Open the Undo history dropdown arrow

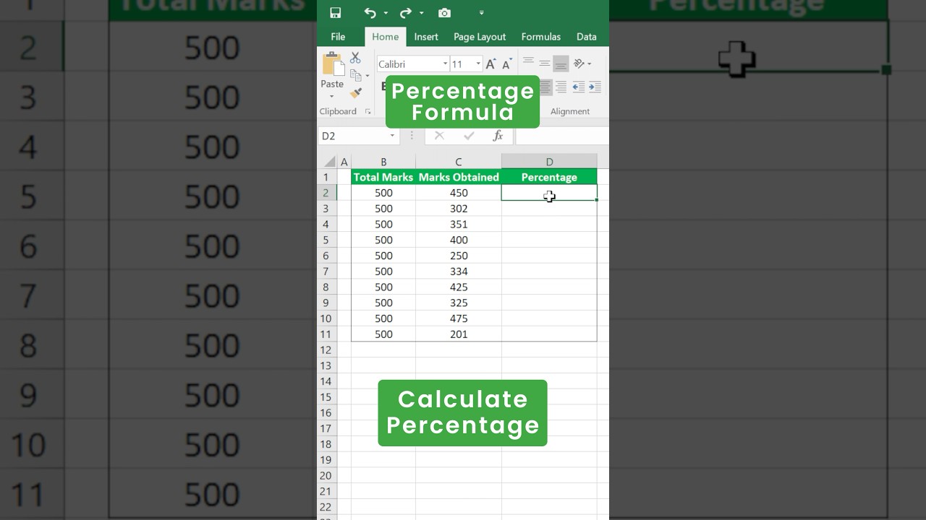click(x=386, y=13)
